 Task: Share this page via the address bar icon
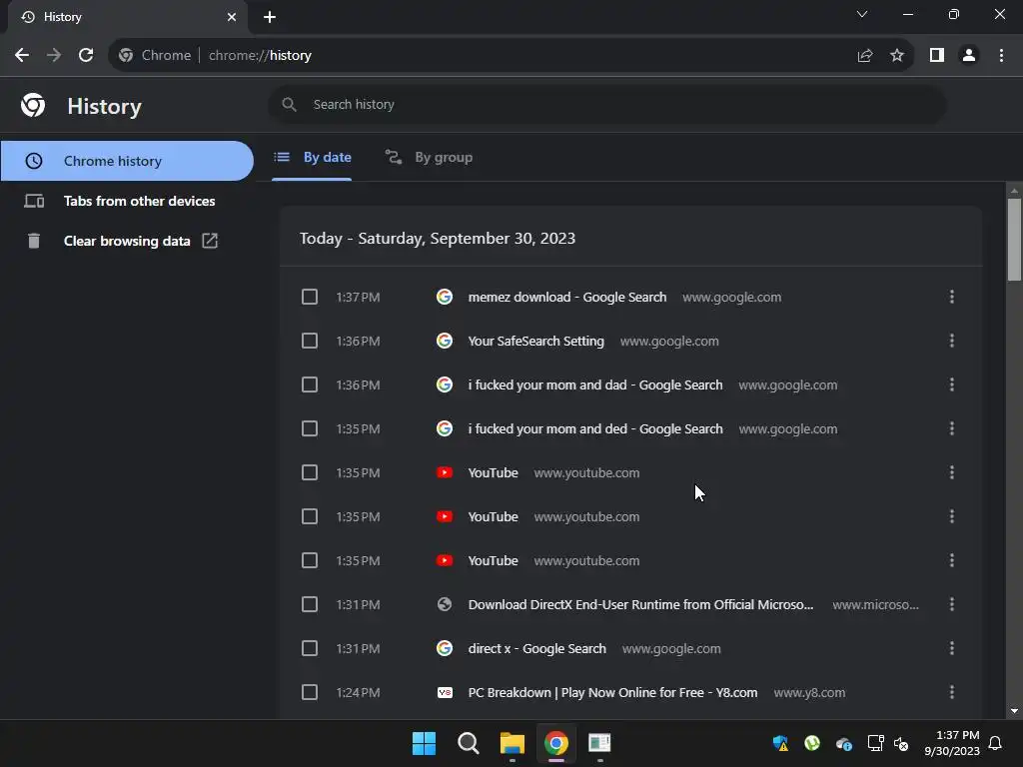865,56
